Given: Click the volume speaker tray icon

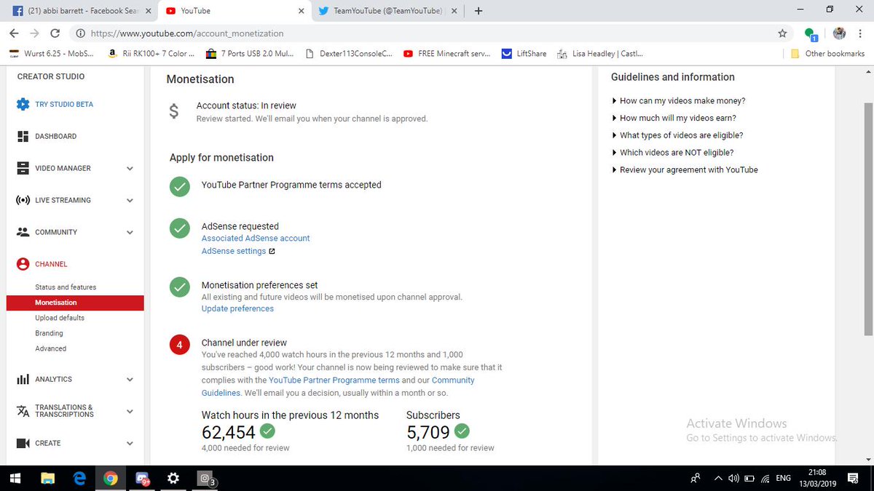Looking at the screenshot, I should click(733, 478).
